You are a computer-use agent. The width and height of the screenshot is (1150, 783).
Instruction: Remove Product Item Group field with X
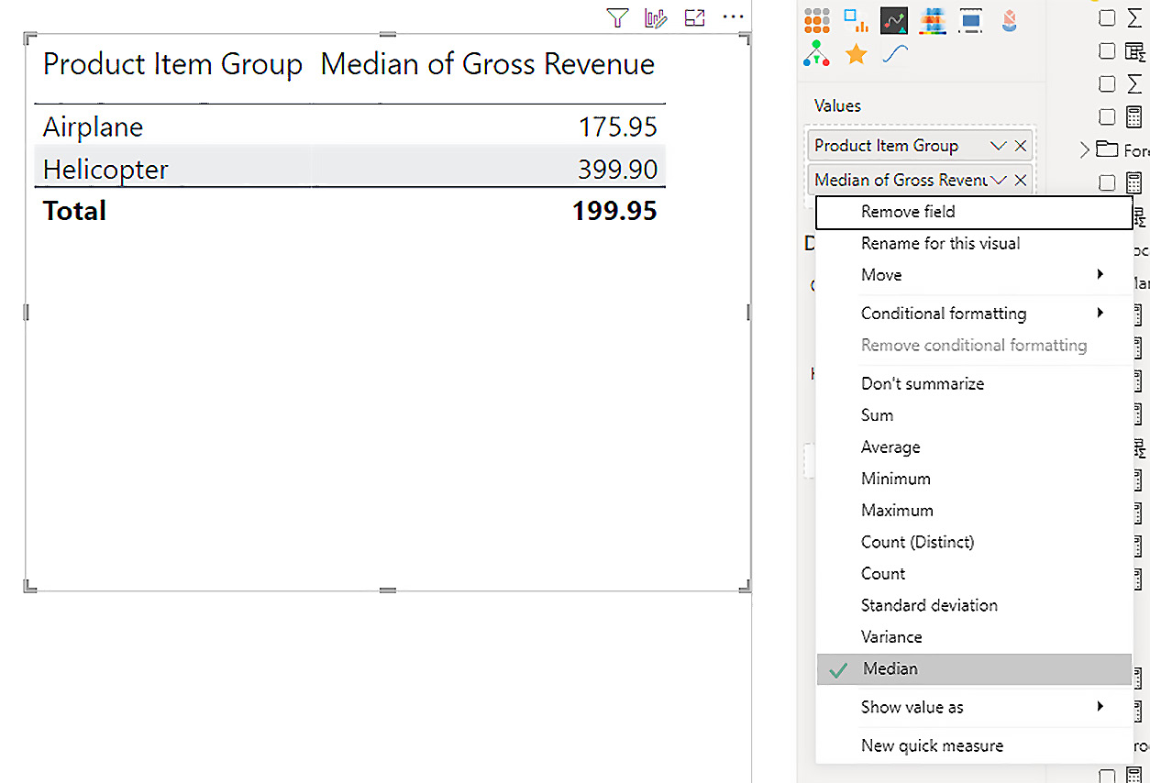(1020, 146)
